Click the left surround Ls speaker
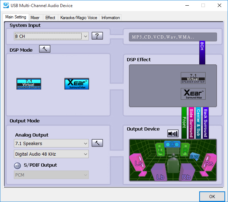The height and width of the screenshot is (202, 228). tap(139, 163)
